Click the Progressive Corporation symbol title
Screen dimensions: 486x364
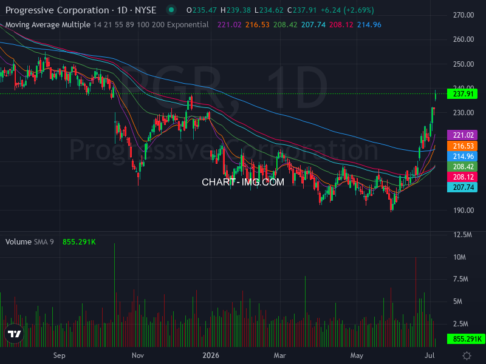pos(81,10)
